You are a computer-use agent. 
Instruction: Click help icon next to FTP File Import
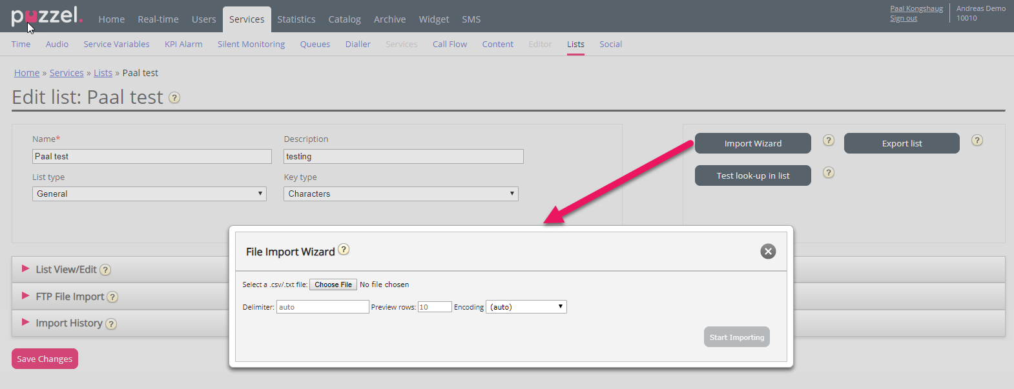click(112, 297)
